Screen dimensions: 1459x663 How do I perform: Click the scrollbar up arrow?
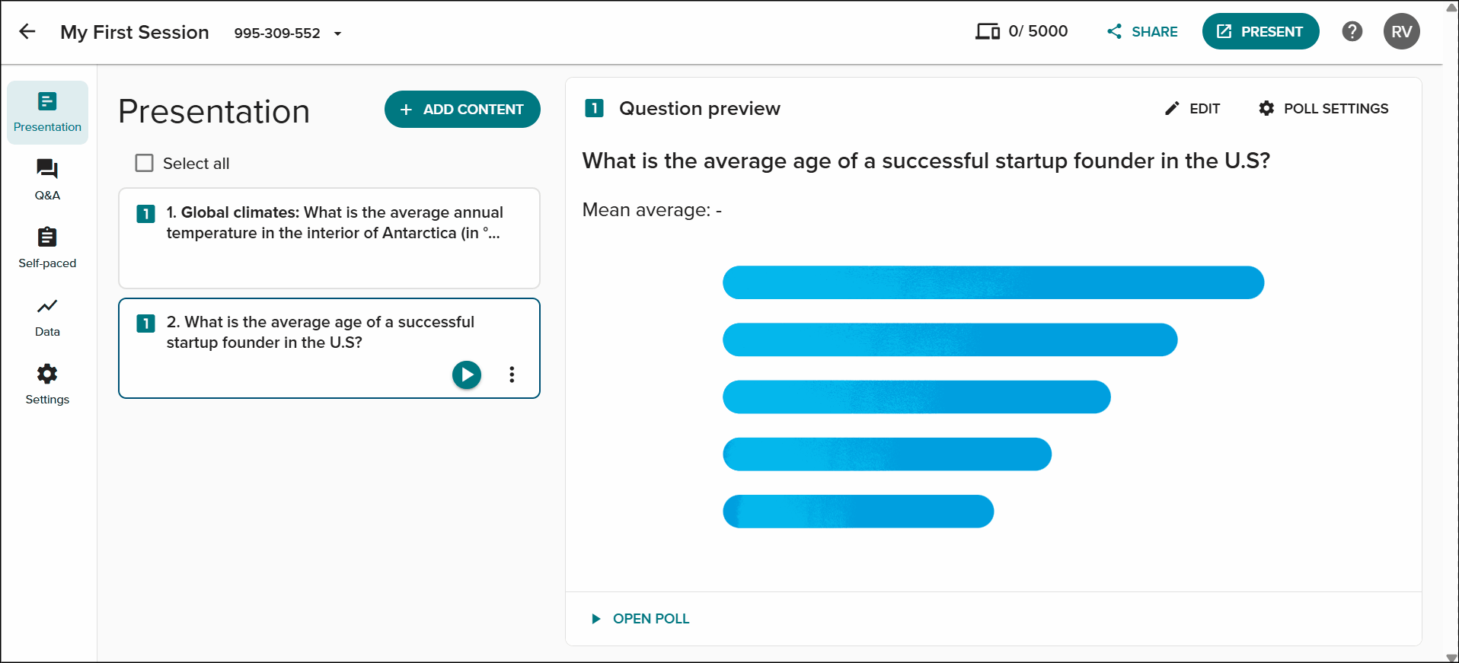[1451, 7]
